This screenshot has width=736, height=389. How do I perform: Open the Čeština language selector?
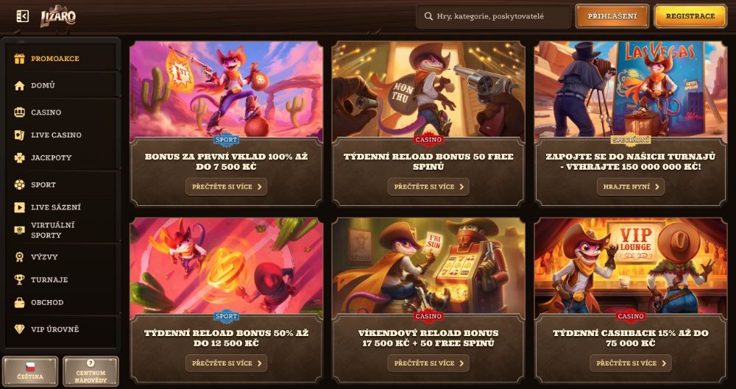tap(30, 371)
